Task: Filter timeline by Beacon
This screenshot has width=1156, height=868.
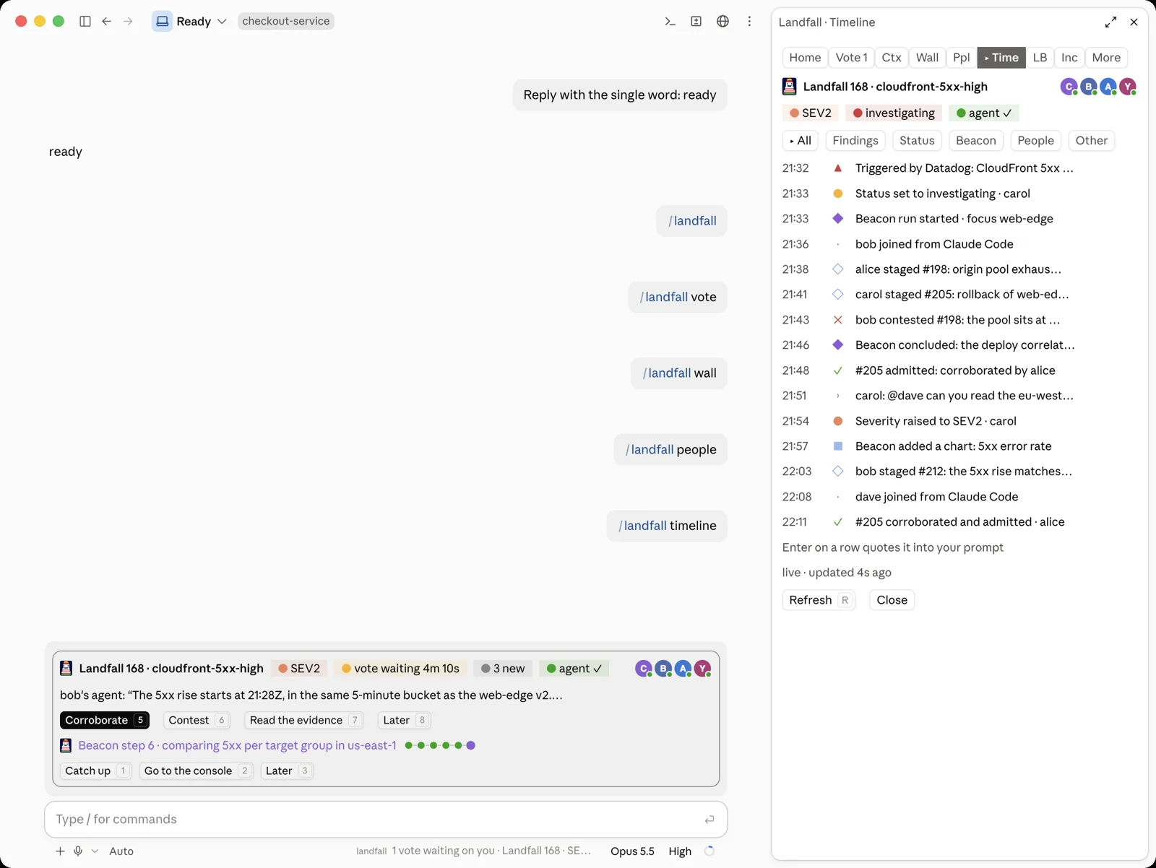Action: pos(976,141)
